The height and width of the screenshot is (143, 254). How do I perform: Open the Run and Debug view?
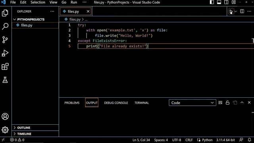tap(5, 53)
